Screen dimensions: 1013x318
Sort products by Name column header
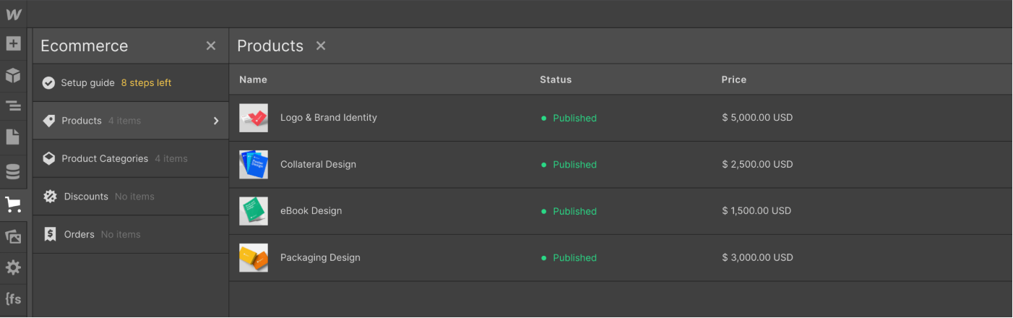click(x=253, y=79)
